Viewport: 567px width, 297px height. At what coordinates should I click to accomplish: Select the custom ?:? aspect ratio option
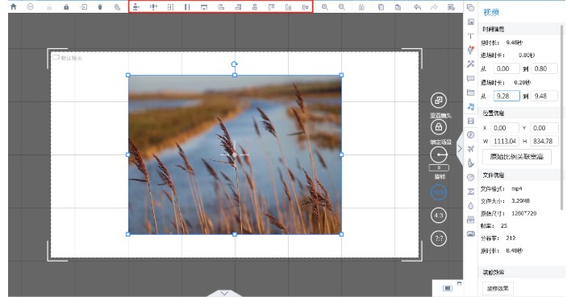[x=439, y=238]
